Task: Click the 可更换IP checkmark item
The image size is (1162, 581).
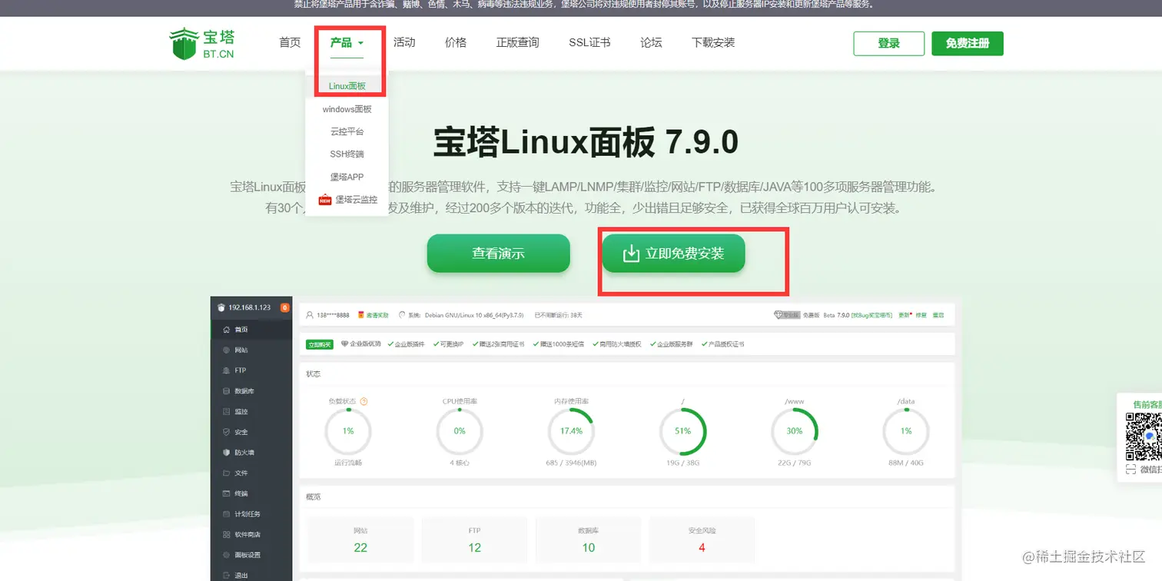Action: [448, 344]
